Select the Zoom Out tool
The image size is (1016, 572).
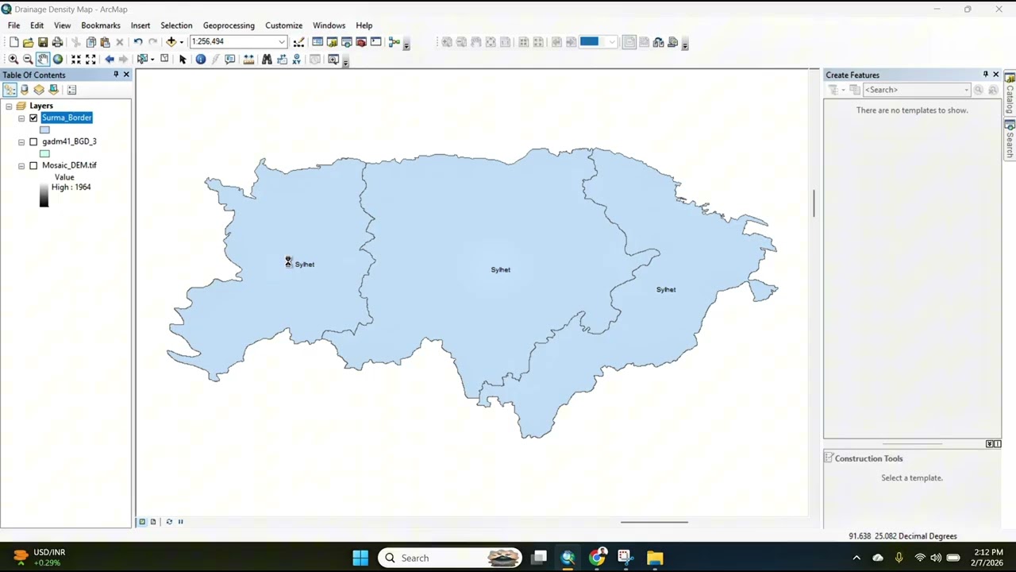28,59
